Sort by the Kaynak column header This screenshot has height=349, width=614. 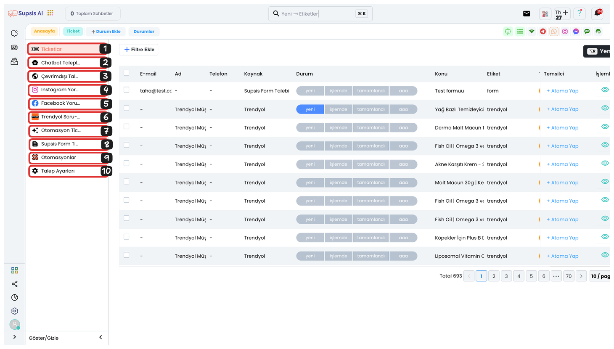point(253,74)
